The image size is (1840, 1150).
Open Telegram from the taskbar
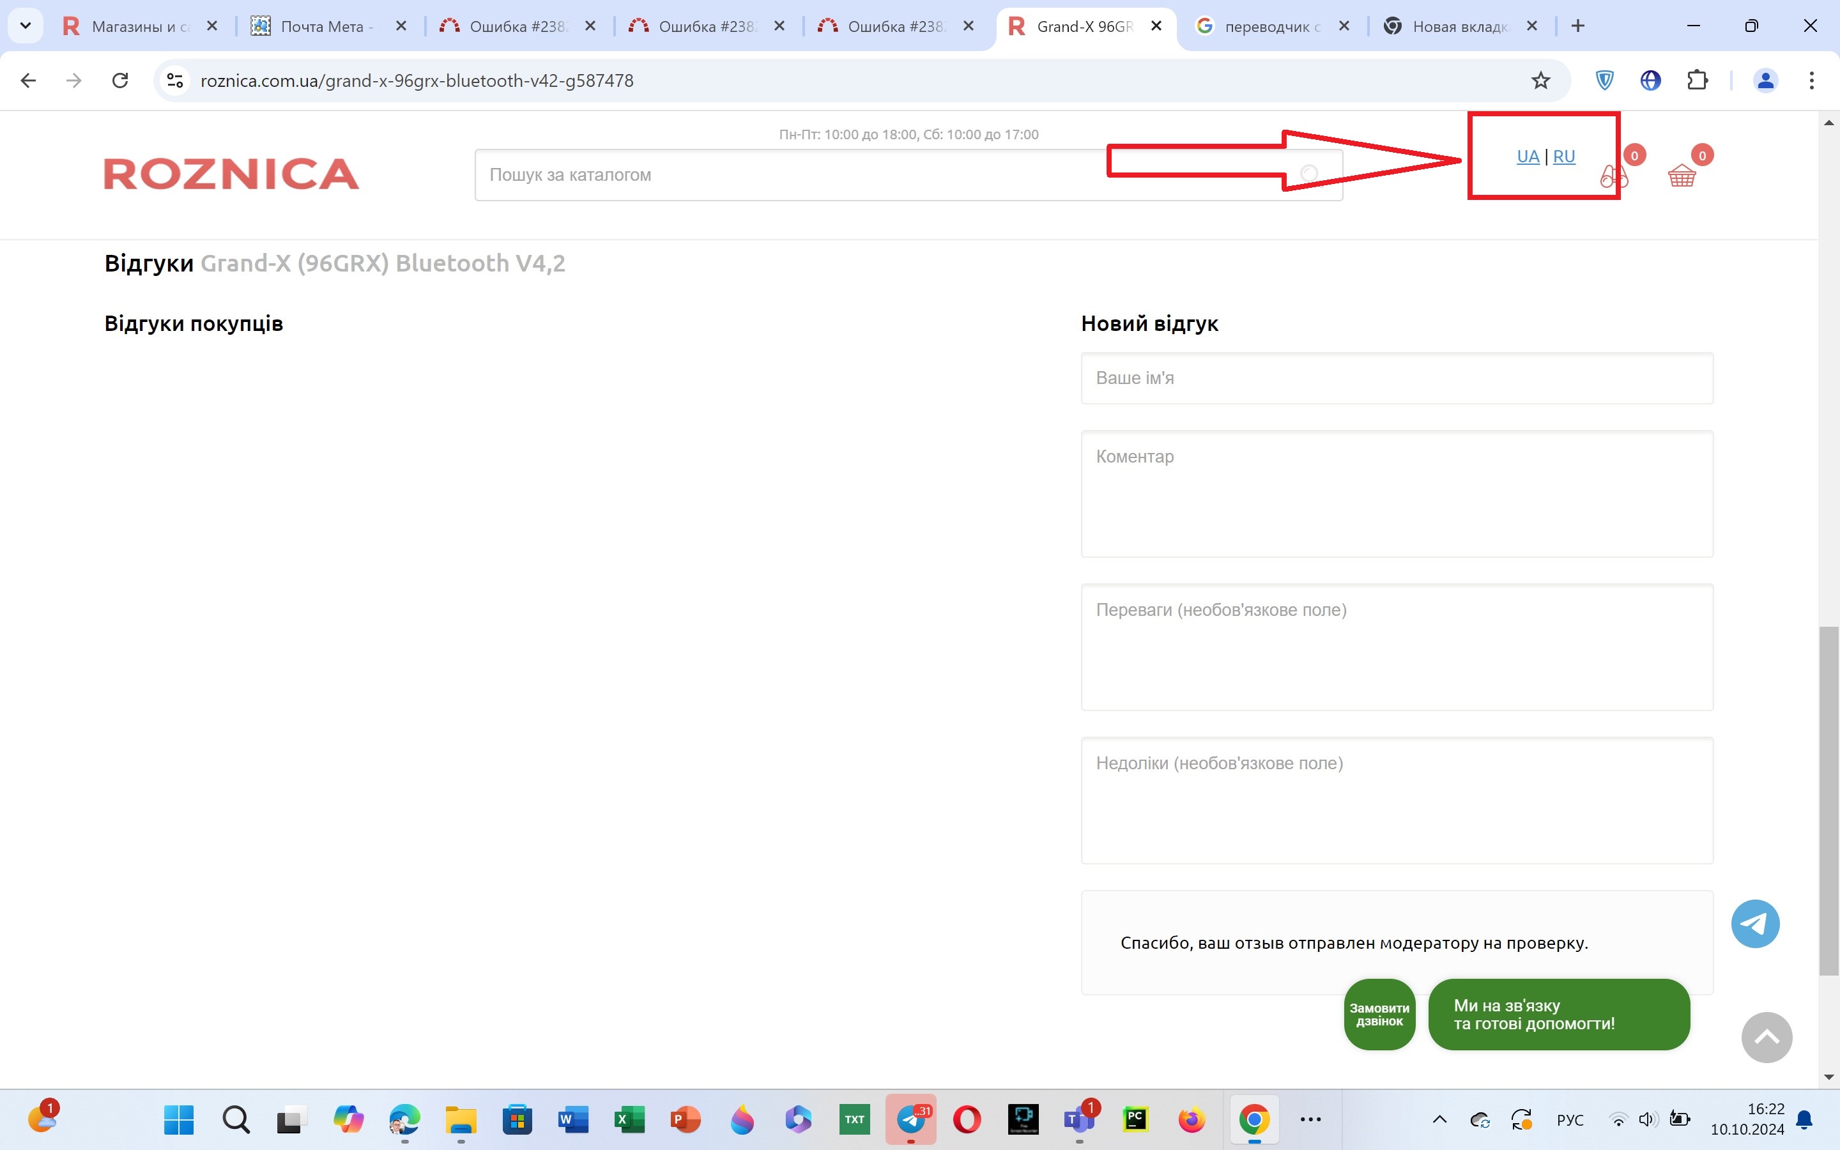pyautogui.click(x=911, y=1119)
